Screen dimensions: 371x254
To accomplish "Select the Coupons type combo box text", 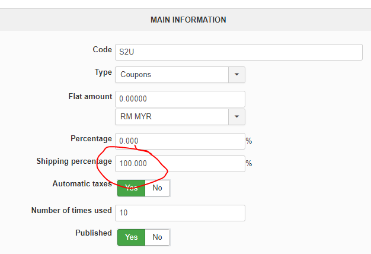I will click(x=172, y=75).
